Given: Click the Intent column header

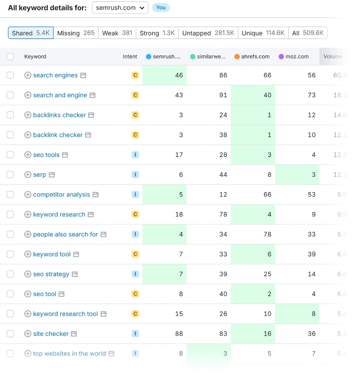Looking at the screenshot, I should 130,57.
